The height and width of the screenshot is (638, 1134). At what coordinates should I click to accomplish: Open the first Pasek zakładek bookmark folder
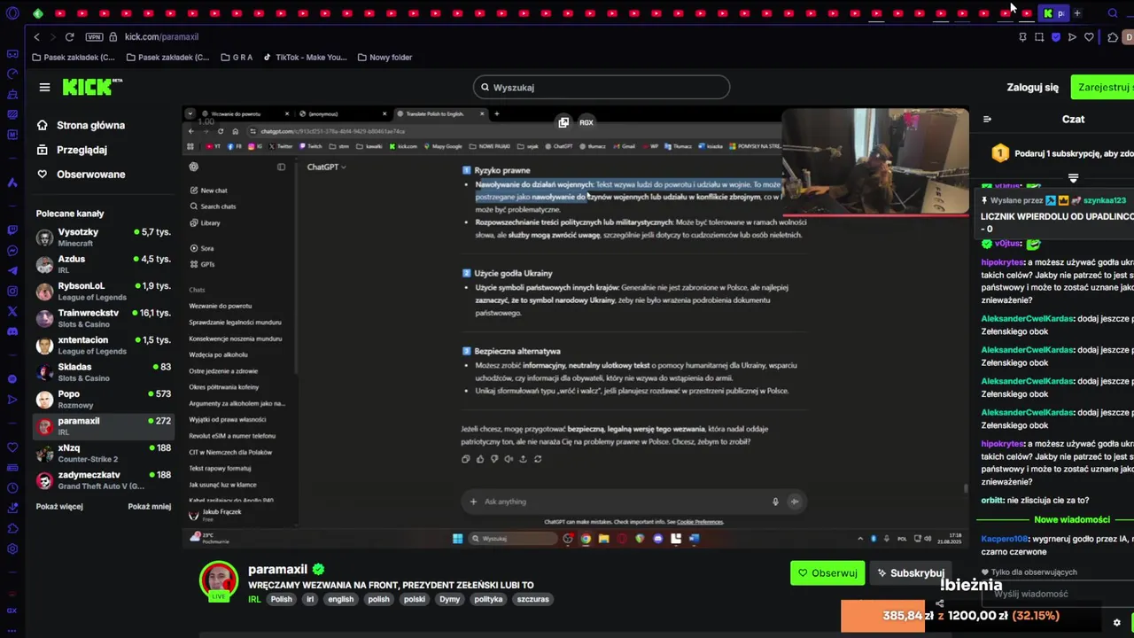73,58
